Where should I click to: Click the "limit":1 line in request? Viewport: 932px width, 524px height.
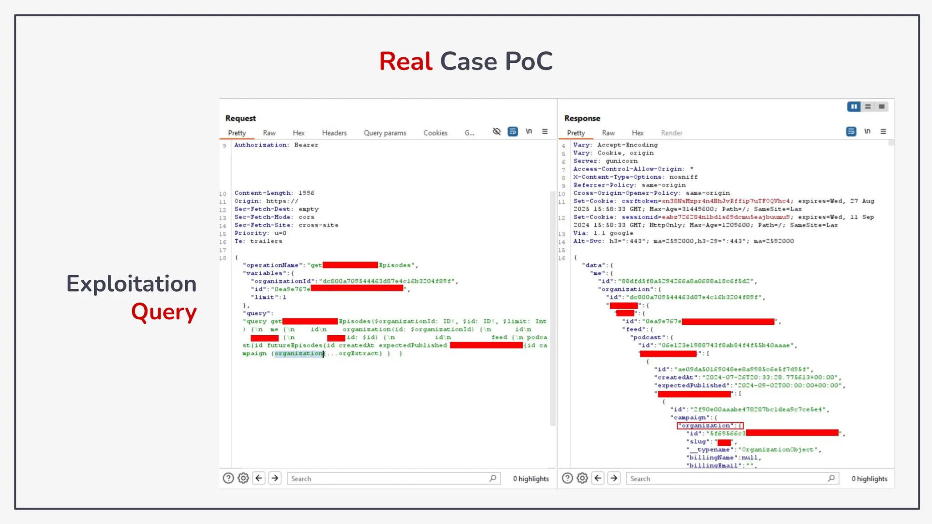click(x=268, y=297)
